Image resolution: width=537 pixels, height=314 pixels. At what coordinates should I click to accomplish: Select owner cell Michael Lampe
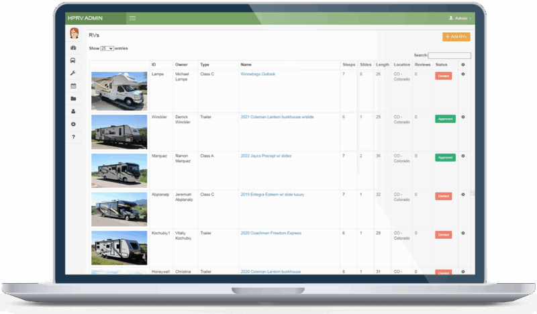pos(182,76)
